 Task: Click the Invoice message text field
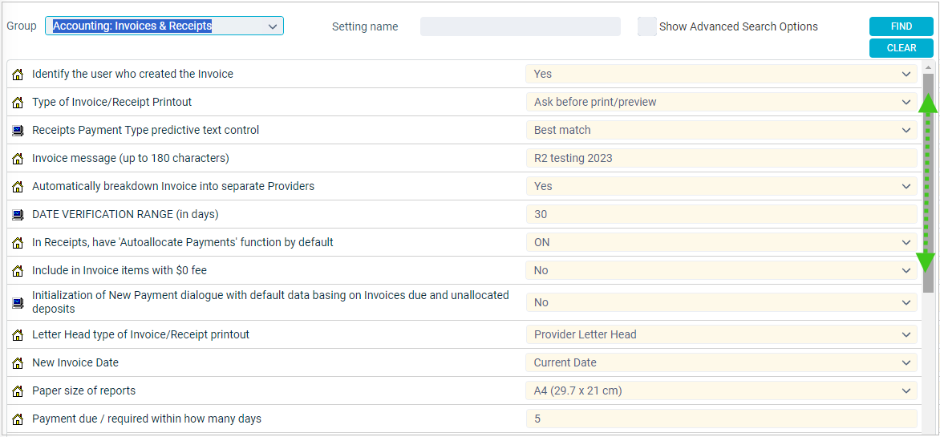click(x=721, y=158)
